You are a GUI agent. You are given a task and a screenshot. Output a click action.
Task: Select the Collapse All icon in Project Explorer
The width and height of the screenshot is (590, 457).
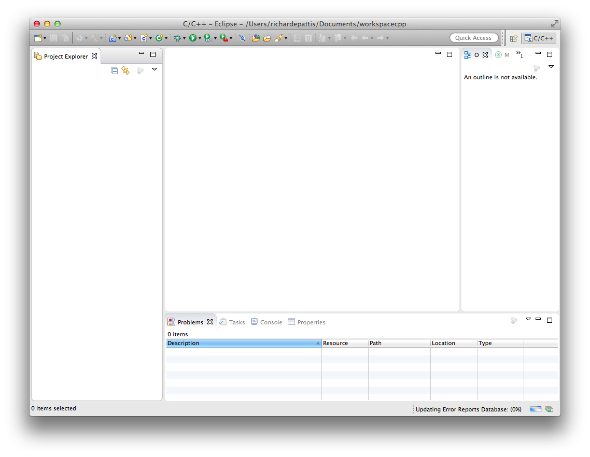pos(115,70)
